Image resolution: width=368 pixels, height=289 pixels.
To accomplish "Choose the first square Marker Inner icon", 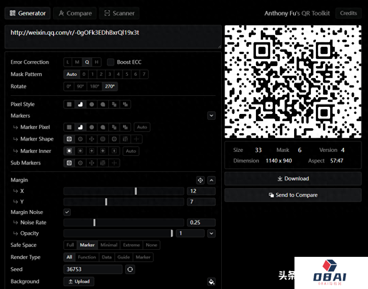I will point(69,151).
